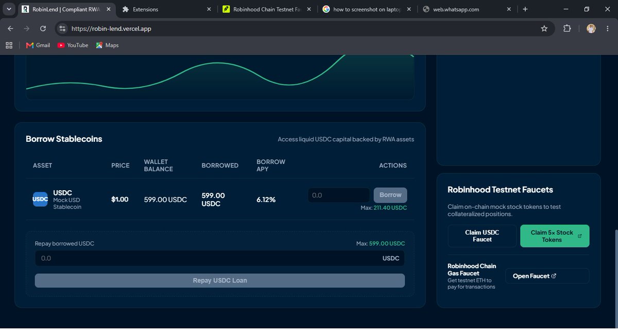The image size is (618, 332).
Task: Open the Extensions puzzle icon
Action: (567, 29)
